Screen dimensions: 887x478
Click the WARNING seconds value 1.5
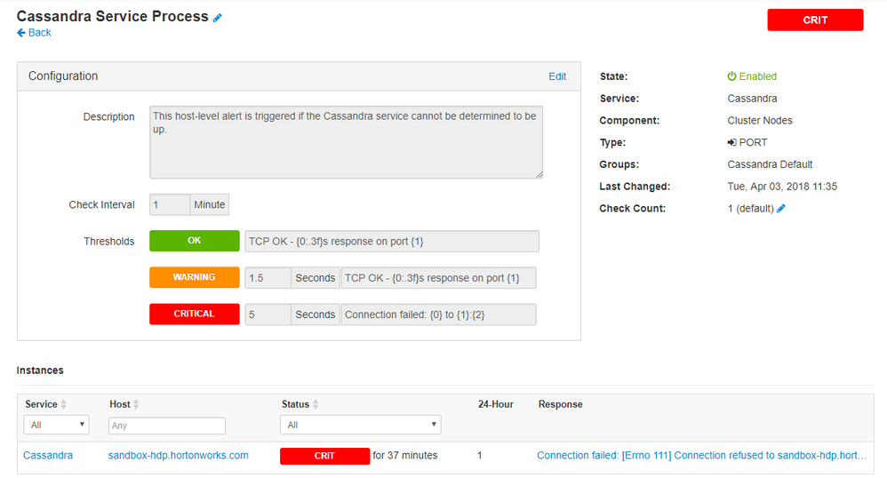pyautogui.click(x=268, y=278)
